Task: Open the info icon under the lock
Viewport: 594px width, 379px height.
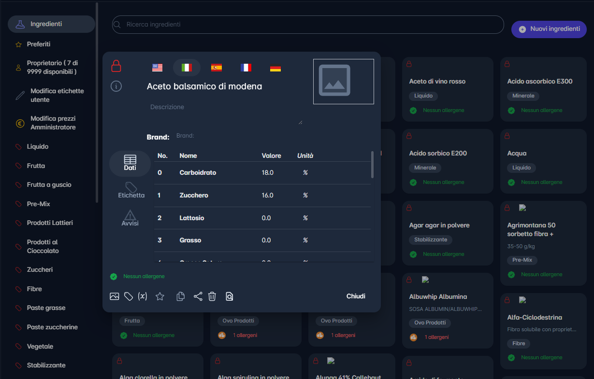Action: (116, 86)
